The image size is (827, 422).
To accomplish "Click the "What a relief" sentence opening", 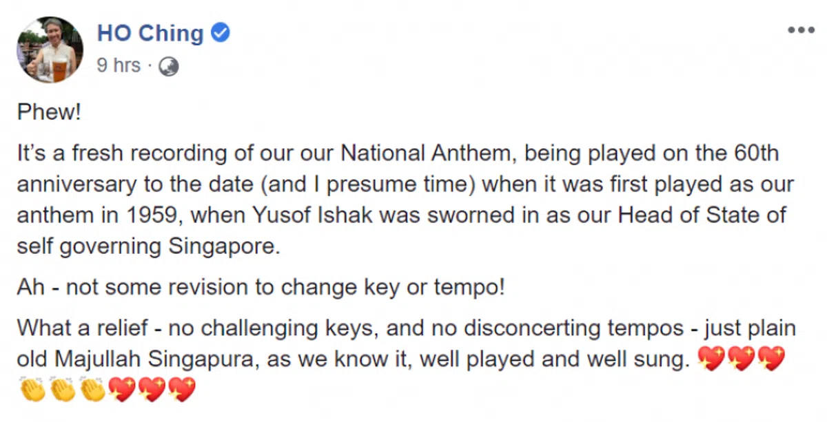I will click(82, 328).
